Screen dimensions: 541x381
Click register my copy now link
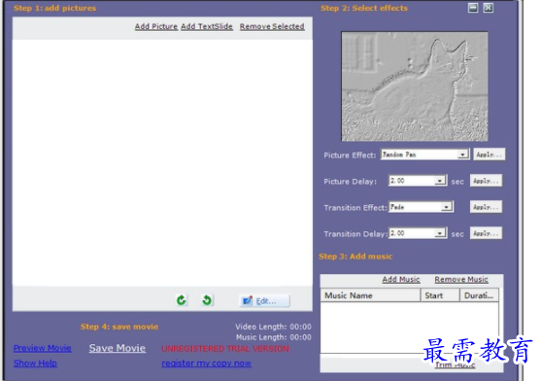206,364
